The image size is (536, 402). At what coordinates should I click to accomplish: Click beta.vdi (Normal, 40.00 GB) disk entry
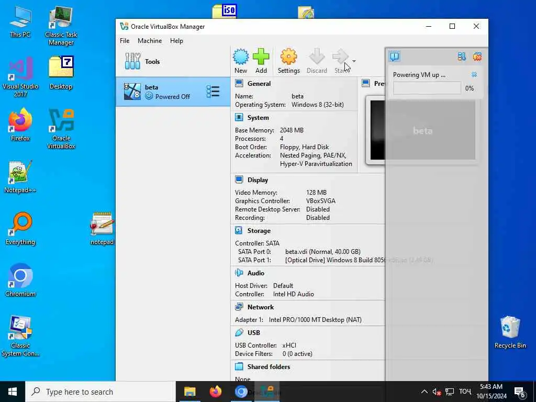(x=322, y=252)
